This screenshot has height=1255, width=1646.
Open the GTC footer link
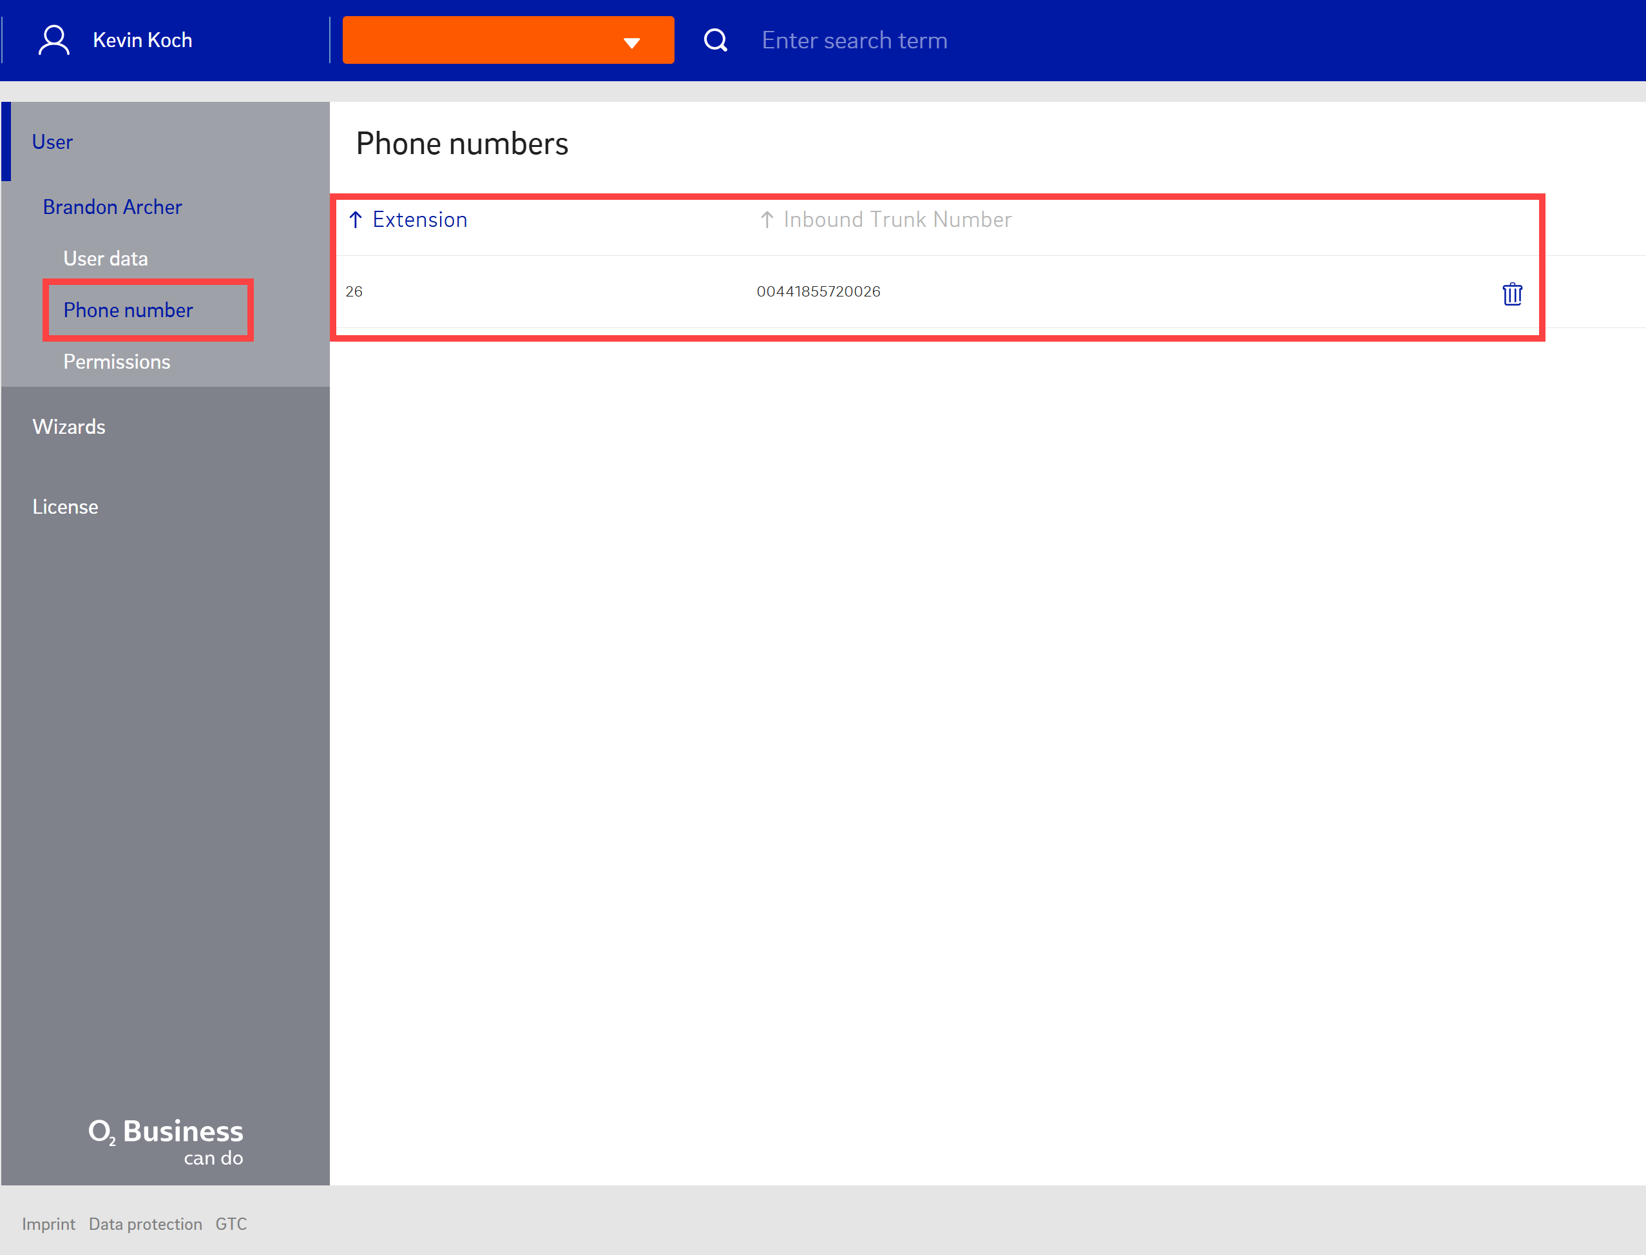[x=231, y=1223]
